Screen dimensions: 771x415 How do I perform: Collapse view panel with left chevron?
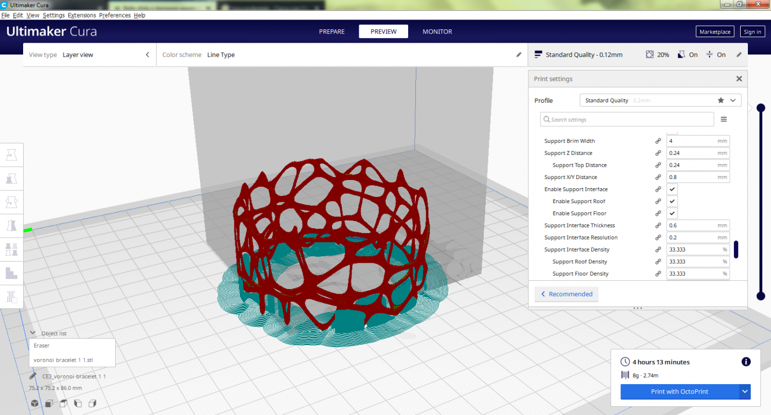[x=148, y=55]
